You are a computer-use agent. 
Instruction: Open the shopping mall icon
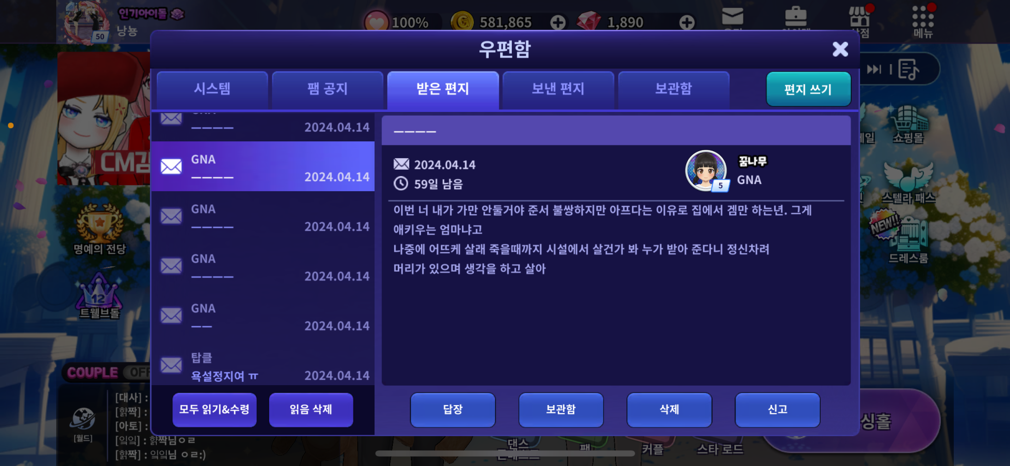point(908,125)
